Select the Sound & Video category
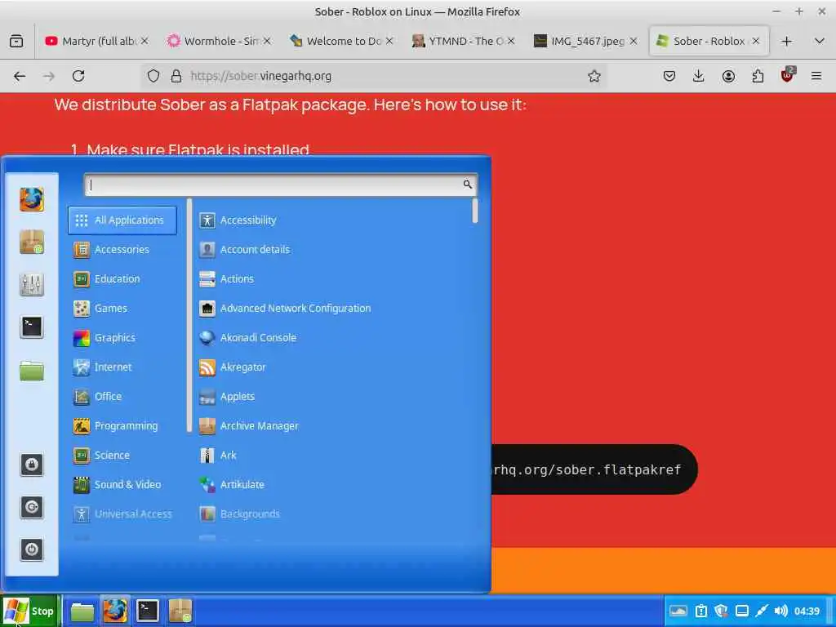 click(122, 485)
